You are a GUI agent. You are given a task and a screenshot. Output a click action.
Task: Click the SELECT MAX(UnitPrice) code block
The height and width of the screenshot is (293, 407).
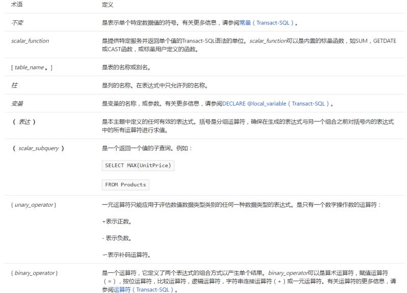138,166
